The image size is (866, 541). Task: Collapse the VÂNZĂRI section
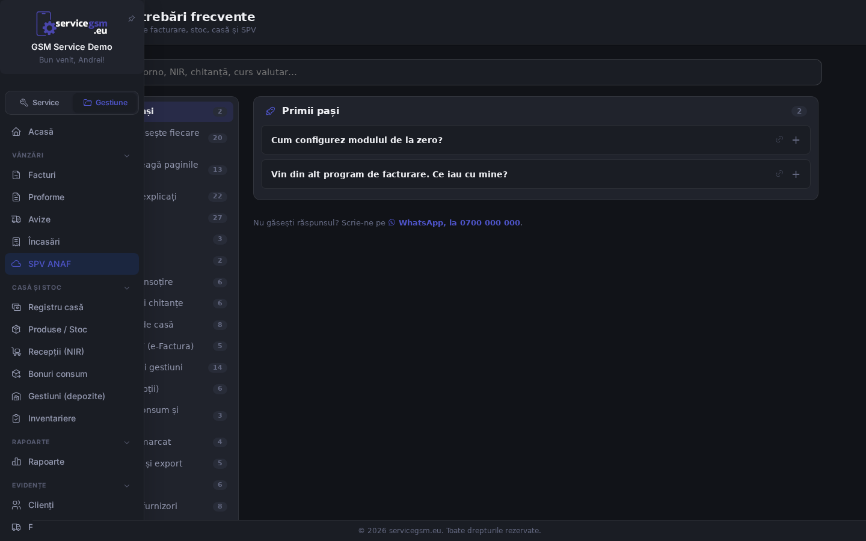[x=127, y=156]
